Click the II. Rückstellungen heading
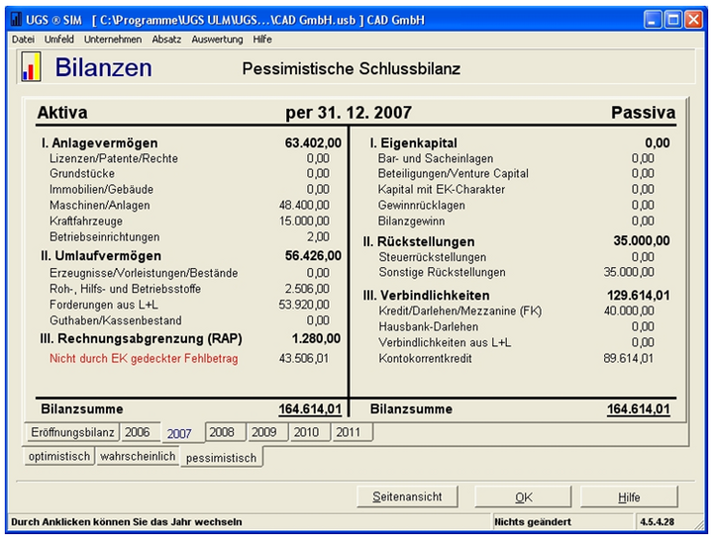This screenshot has width=713, height=537. (x=418, y=241)
